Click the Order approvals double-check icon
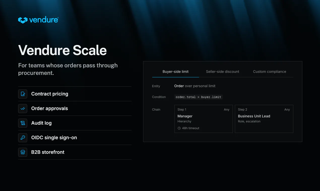The image size is (320, 191). coord(23,109)
